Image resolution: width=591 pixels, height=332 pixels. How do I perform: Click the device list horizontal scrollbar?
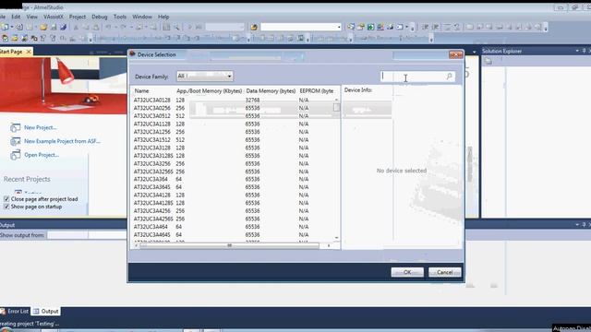coord(229,245)
